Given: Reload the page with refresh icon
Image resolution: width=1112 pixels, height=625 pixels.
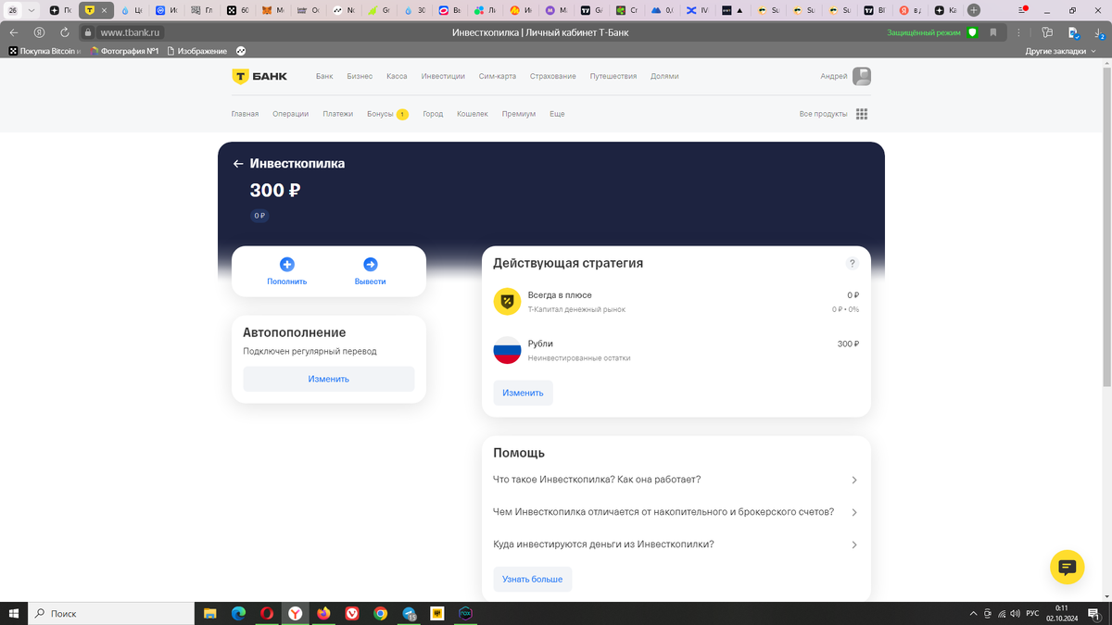Looking at the screenshot, I should (65, 31).
